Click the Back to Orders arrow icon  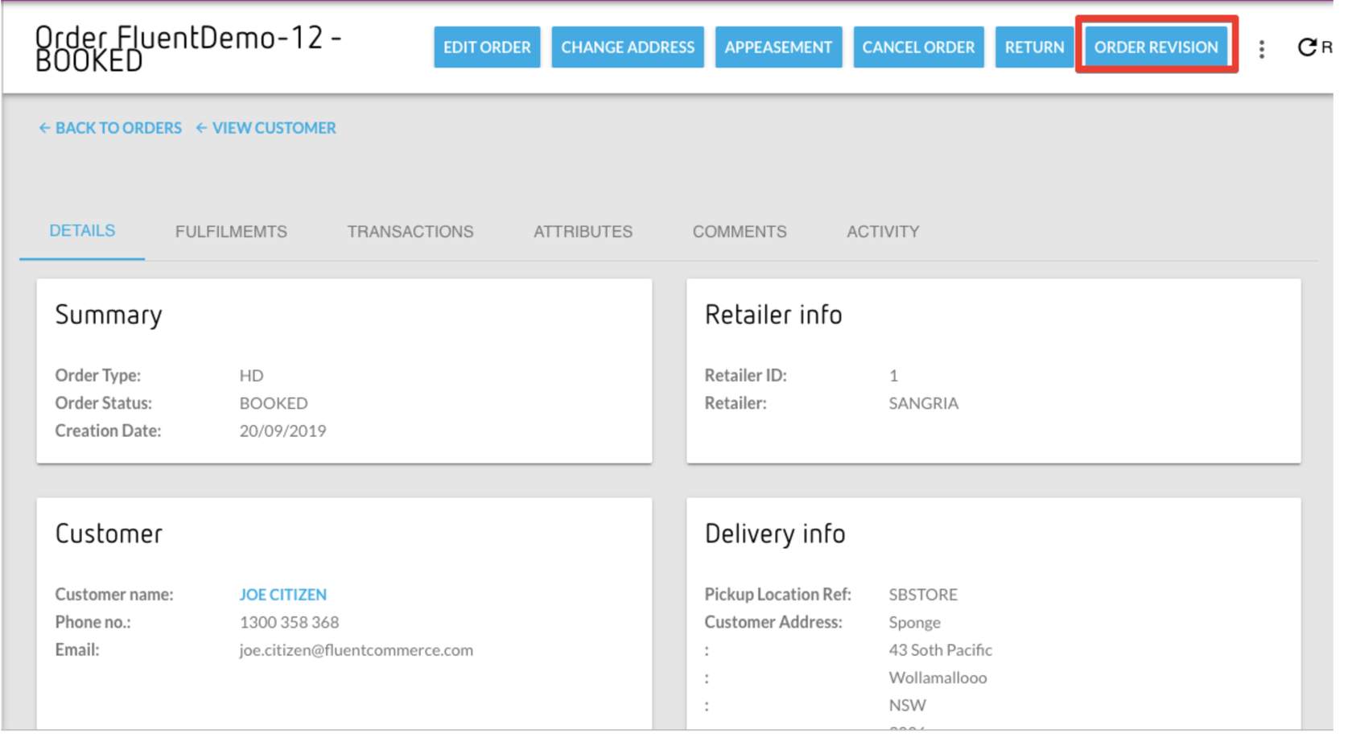pos(44,128)
